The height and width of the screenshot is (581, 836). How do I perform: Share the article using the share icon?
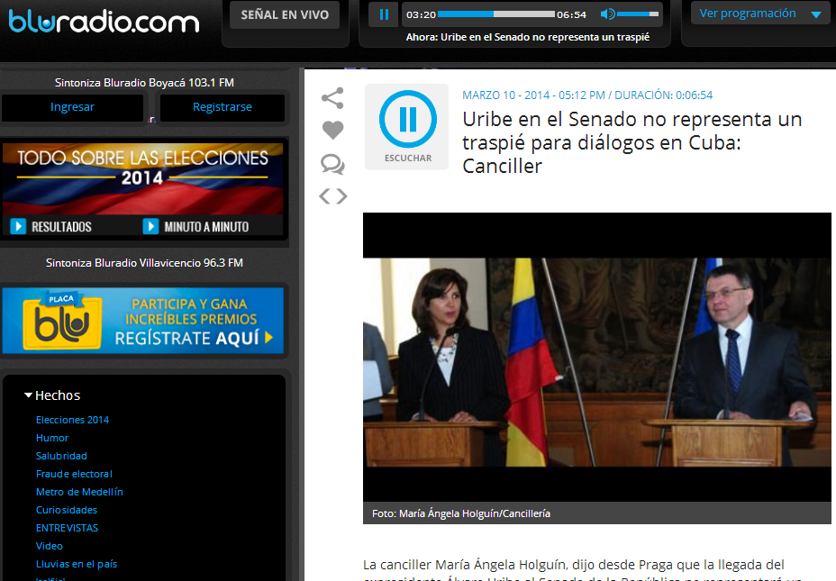click(332, 98)
